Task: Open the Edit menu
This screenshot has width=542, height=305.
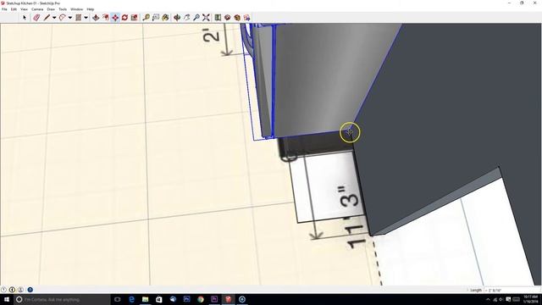Action: 14,9
